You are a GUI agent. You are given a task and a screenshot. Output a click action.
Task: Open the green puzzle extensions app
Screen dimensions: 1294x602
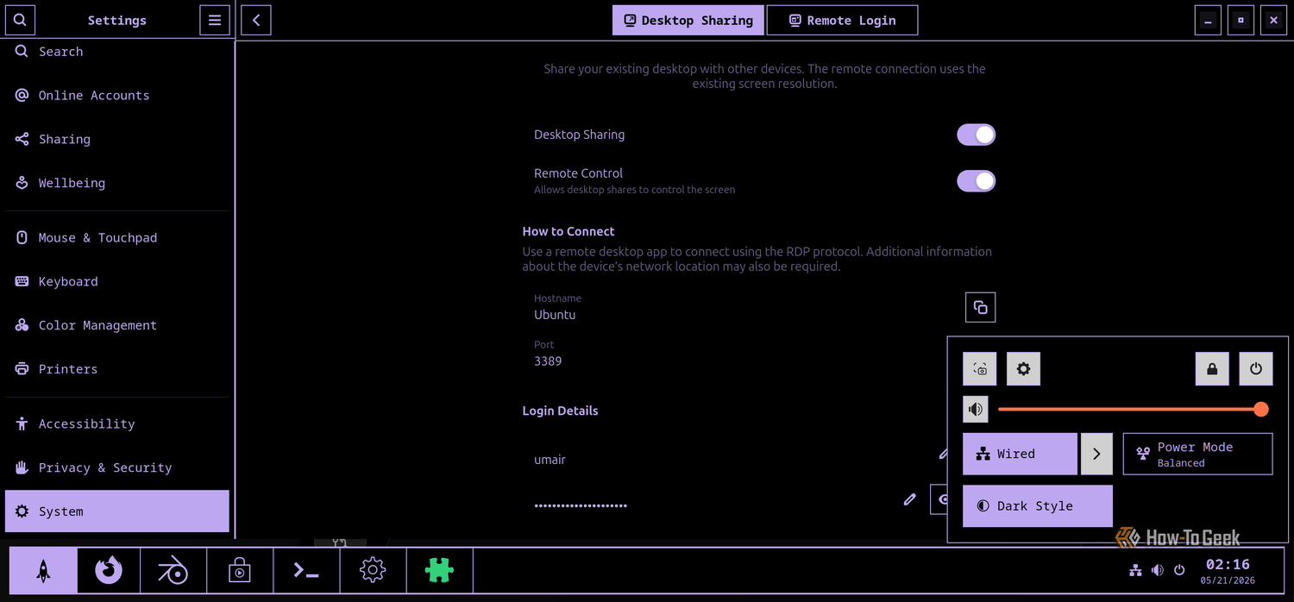[x=439, y=570]
